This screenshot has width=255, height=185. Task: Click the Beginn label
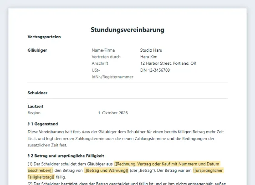click(x=34, y=113)
